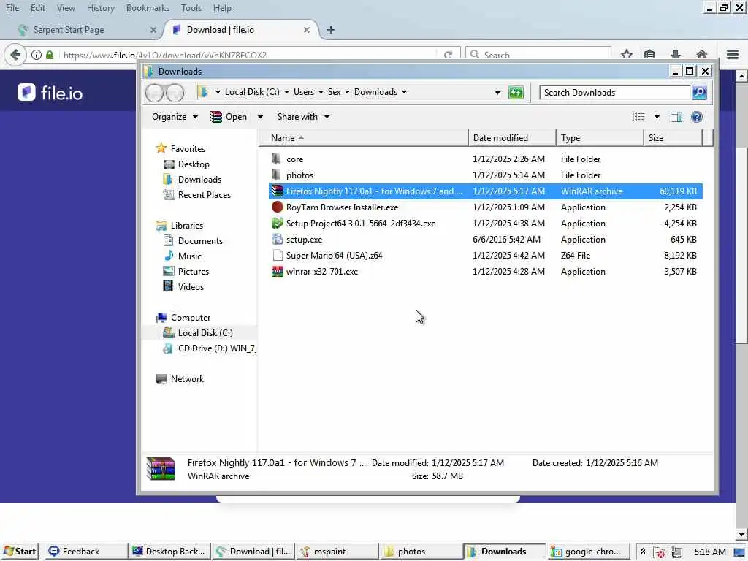Sort by Type column header

[x=600, y=138]
